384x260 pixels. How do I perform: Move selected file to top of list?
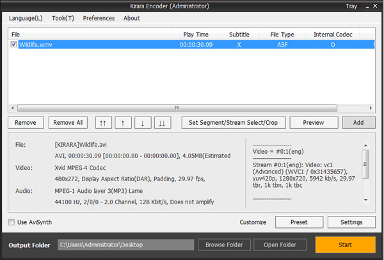click(x=104, y=122)
